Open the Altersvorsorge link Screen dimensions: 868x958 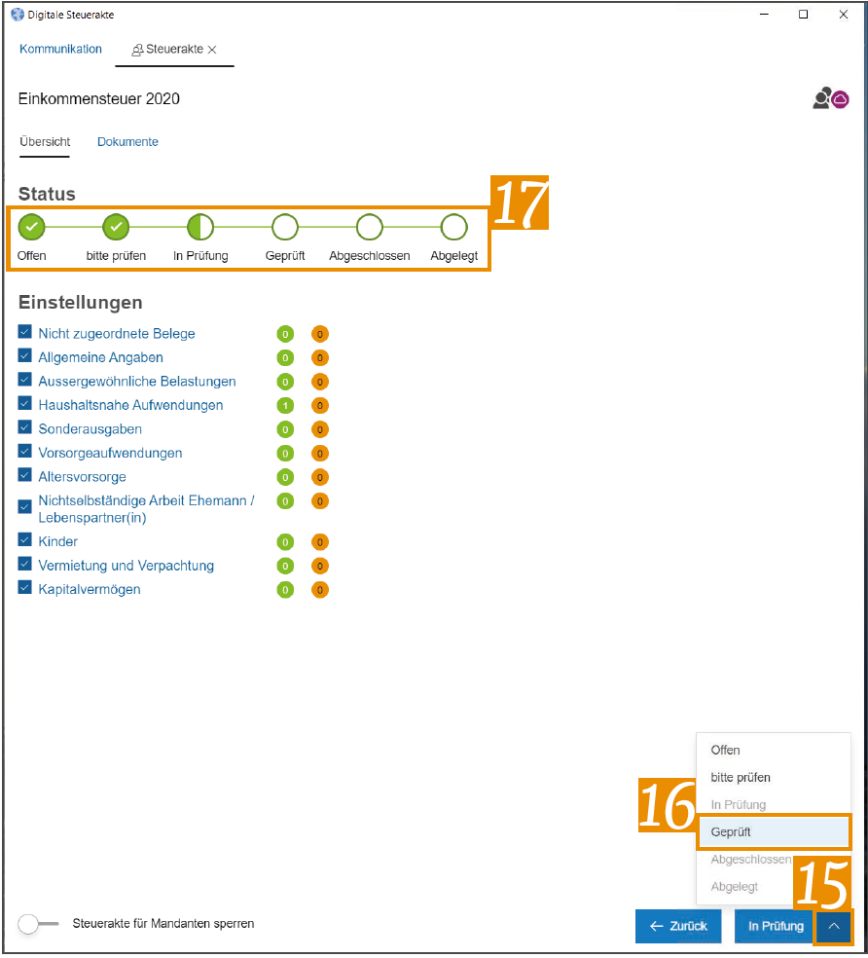click(x=82, y=477)
